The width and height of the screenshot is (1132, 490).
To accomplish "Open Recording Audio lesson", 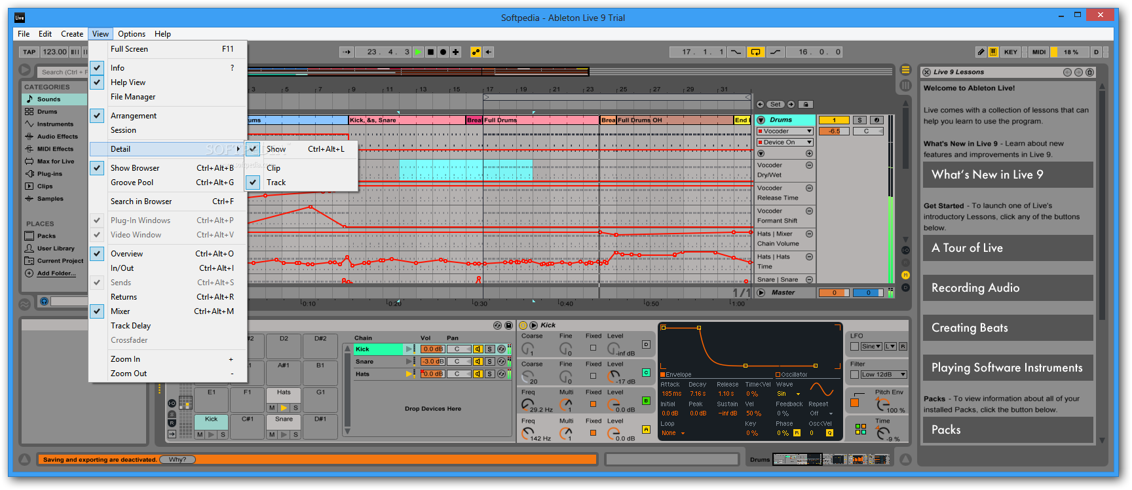I will click(x=1008, y=288).
